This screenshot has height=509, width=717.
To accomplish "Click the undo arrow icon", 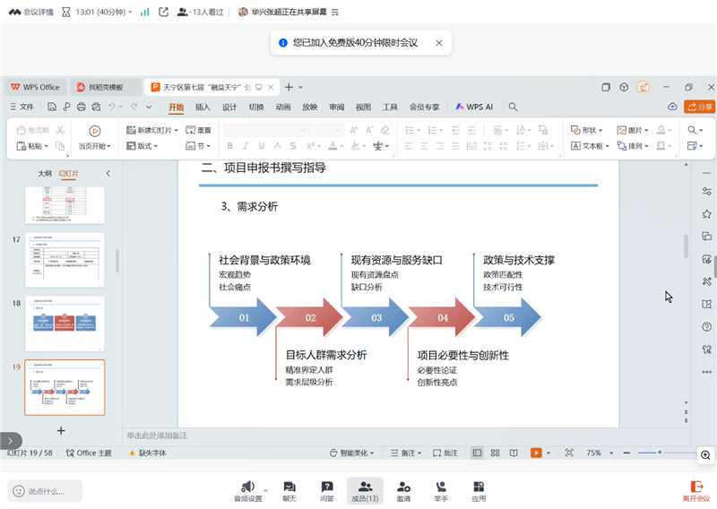I will click(x=111, y=107).
